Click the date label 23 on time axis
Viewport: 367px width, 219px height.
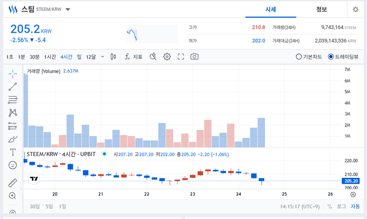point(193,194)
